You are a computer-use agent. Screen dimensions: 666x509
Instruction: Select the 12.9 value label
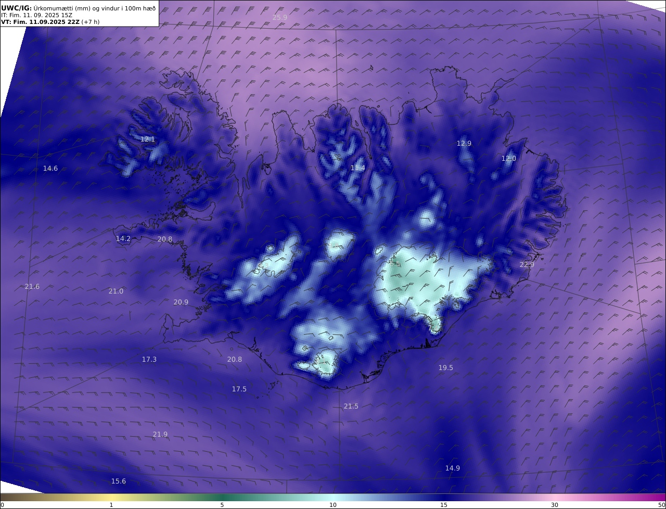pyautogui.click(x=464, y=143)
